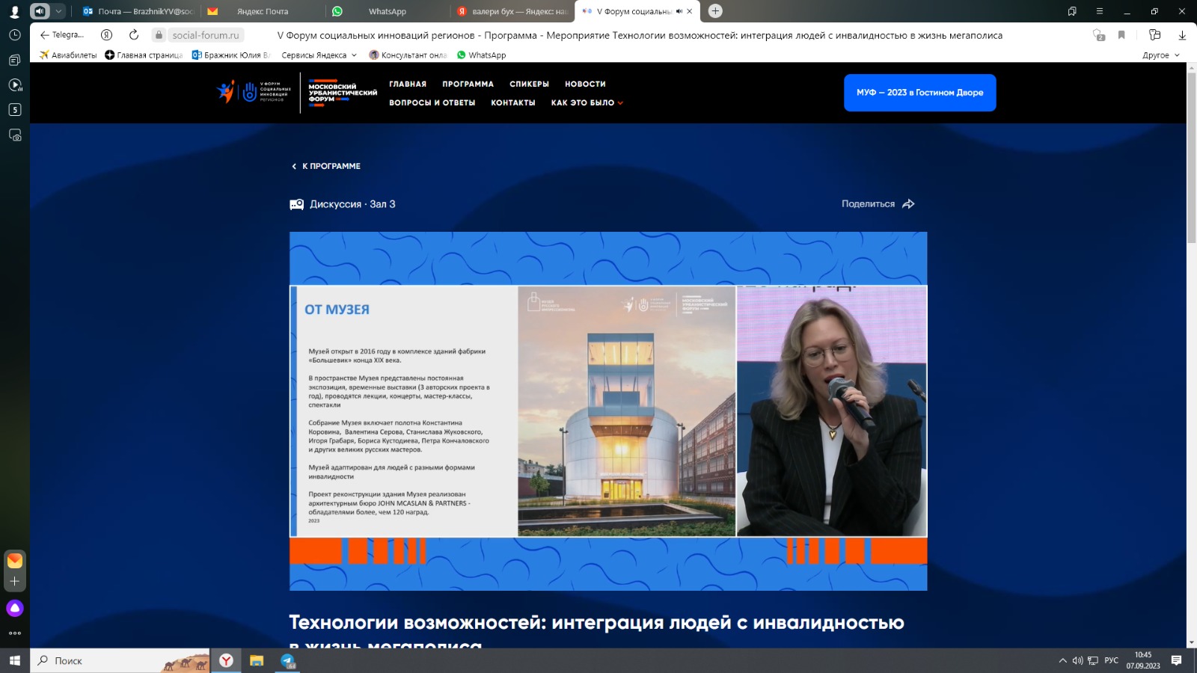Screen dimensions: 1197x673
Task: Open the ПРОГРАММА menu item
Action: point(468,84)
